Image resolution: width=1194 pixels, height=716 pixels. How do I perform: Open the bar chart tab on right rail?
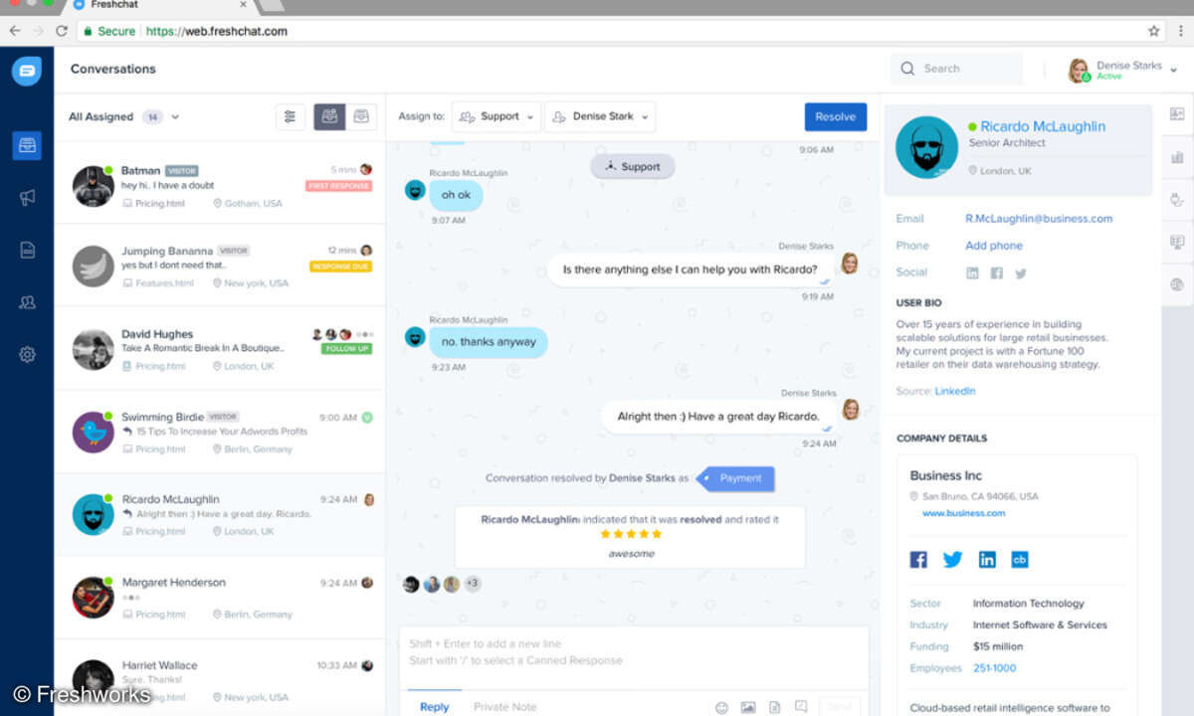click(x=1178, y=157)
